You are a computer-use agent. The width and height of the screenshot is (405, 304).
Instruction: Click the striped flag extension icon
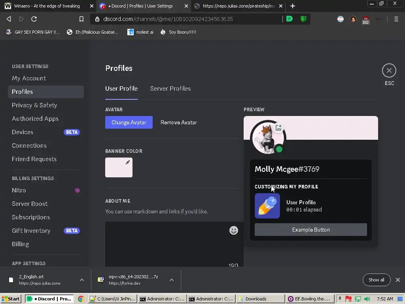click(341, 19)
